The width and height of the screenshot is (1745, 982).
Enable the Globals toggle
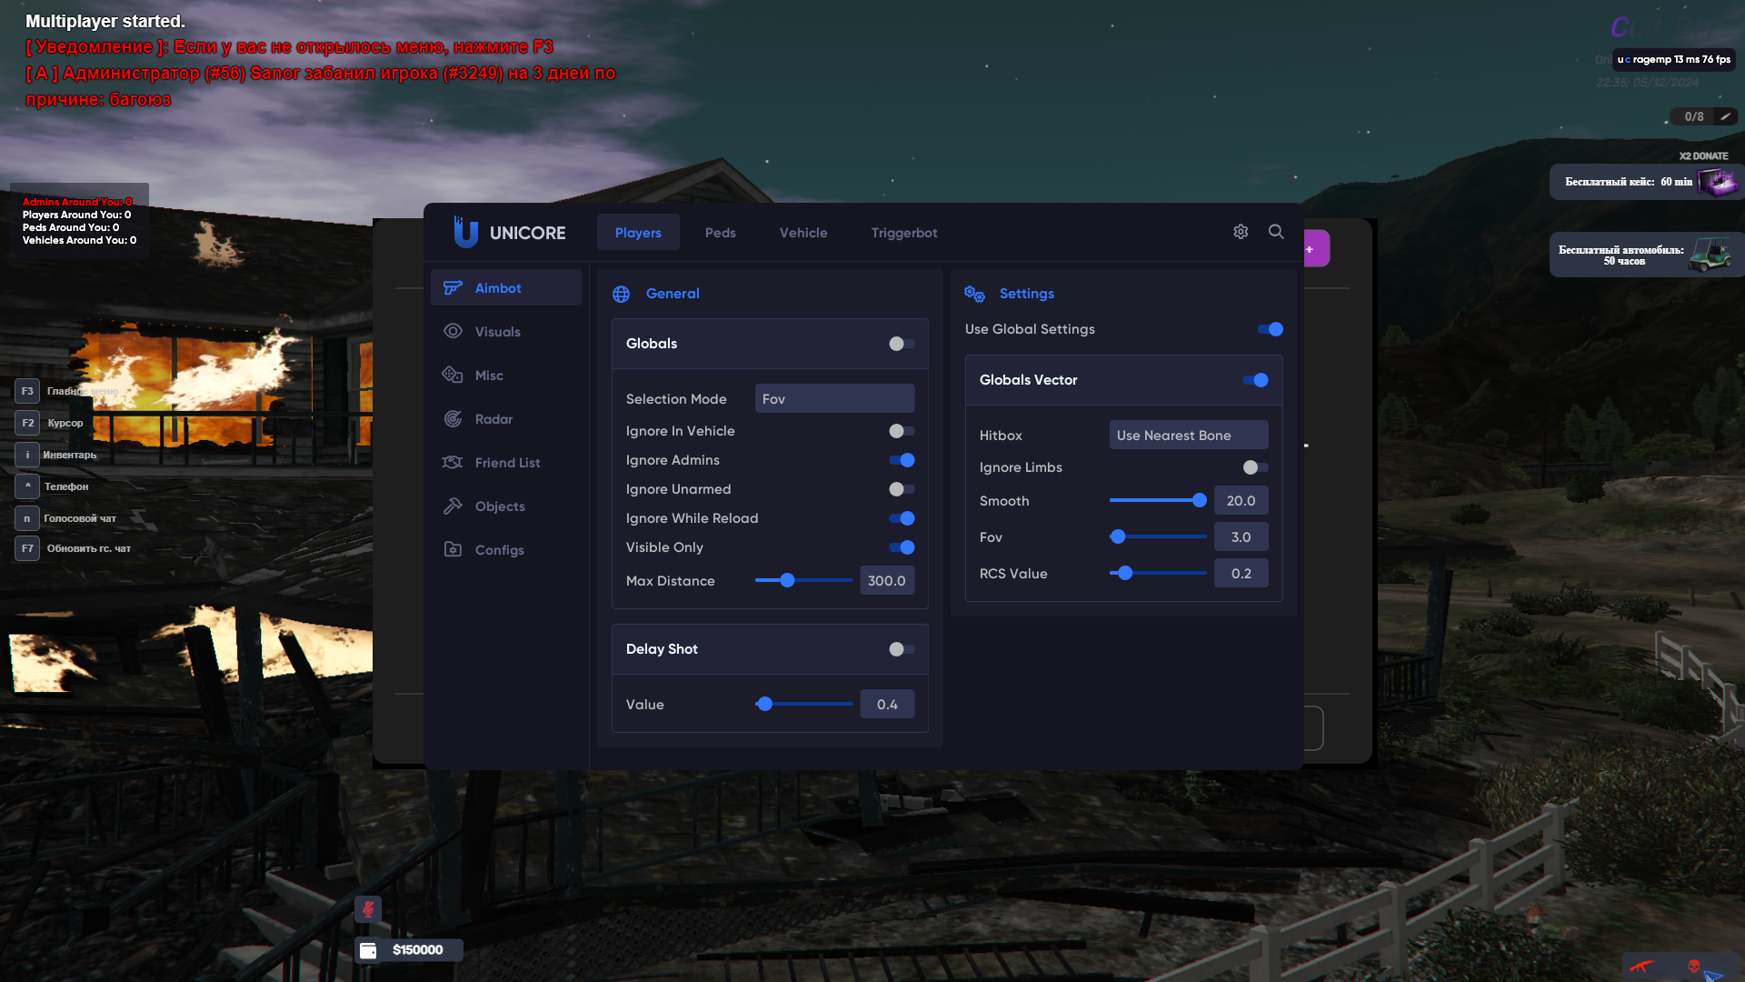(902, 344)
